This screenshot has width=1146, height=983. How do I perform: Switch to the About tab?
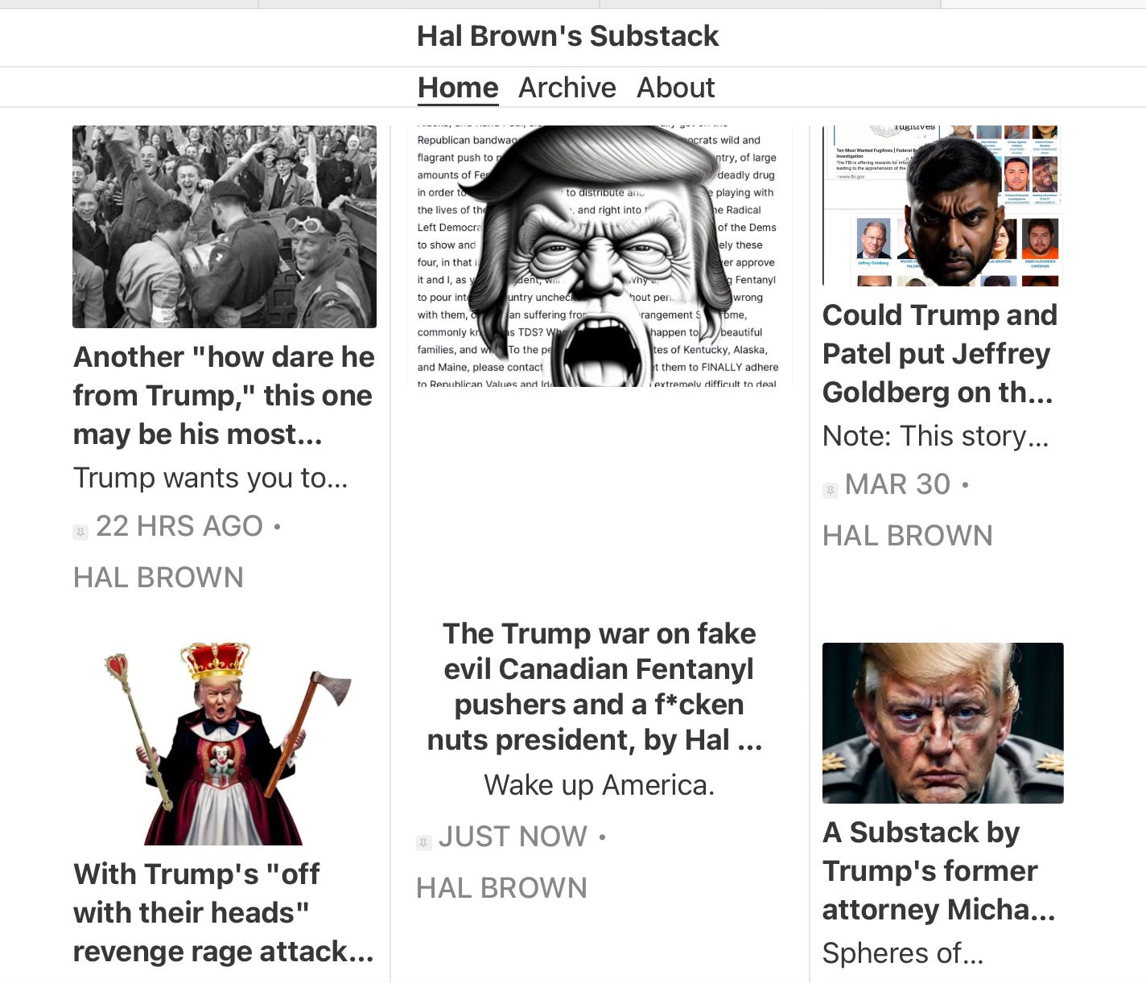(675, 87)
